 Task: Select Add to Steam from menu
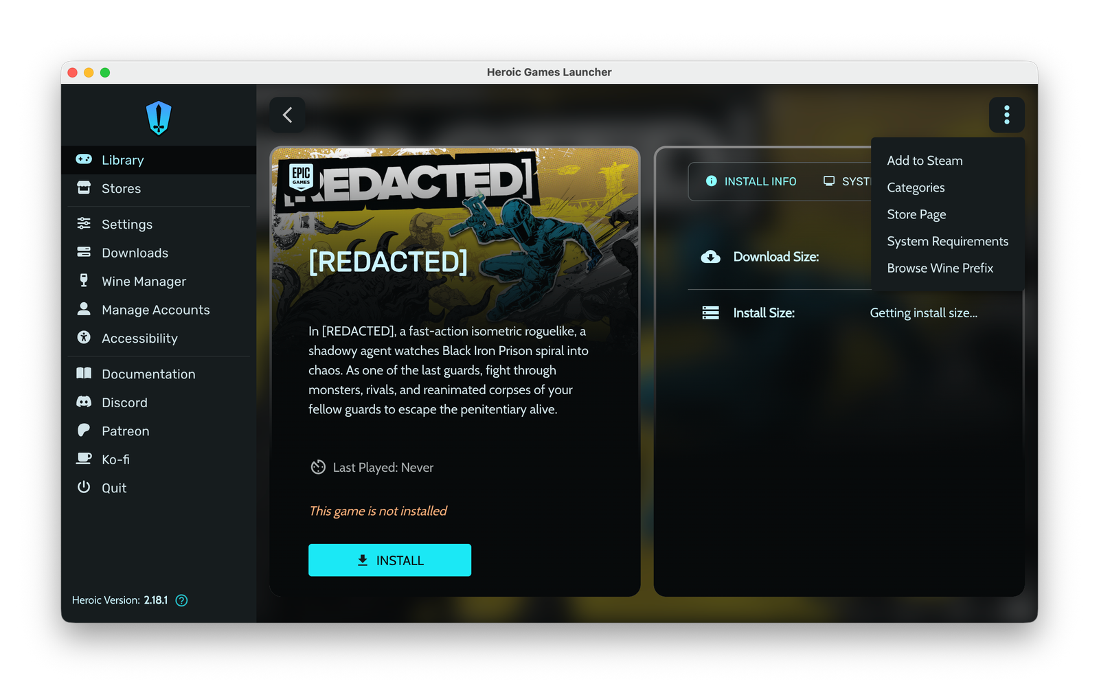(x=925, y=161)
